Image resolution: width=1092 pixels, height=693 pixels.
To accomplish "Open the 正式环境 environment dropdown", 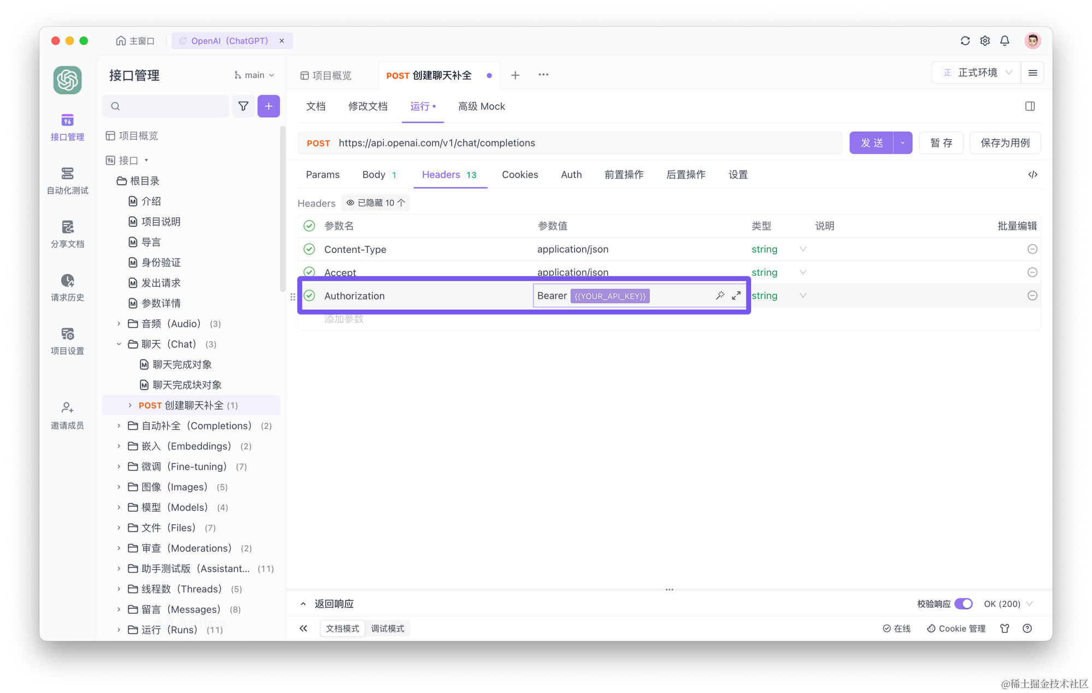I will tap(977, 73).
